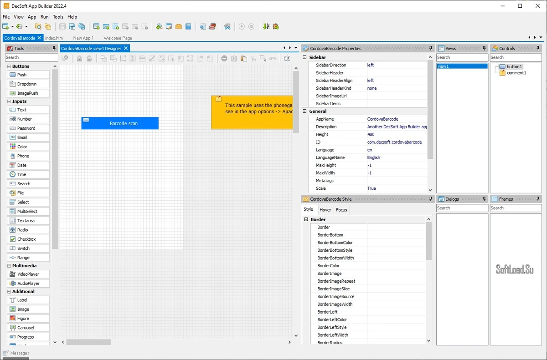Image resolution: width=547 pixels, height=360 pixels.
Task: Click the Save All toolbar icon
Action: tap(82, 26)
